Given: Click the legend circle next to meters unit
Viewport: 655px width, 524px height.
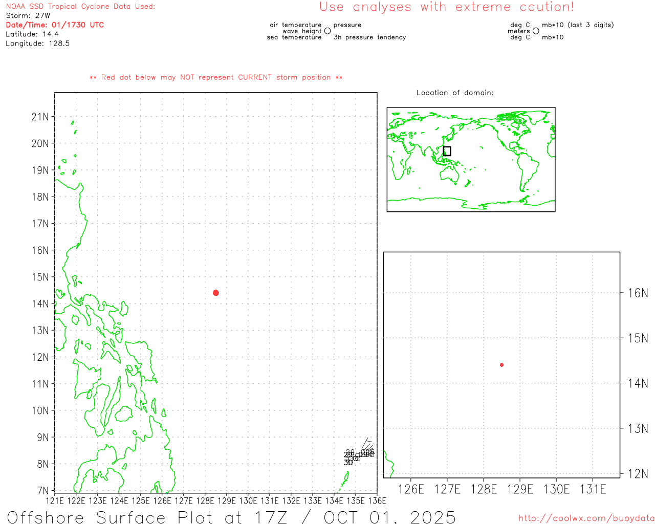Looking at the screenshot, I should click(x=536, y=31).
